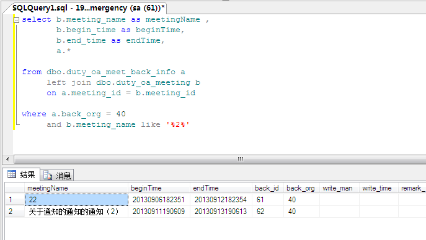Viewport: 426px width, 240px height.
Task: Click the 'where' keyword in the query
Action: pos(34,114)
